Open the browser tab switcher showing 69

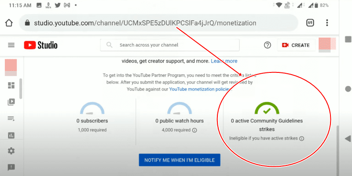(310, 22)
